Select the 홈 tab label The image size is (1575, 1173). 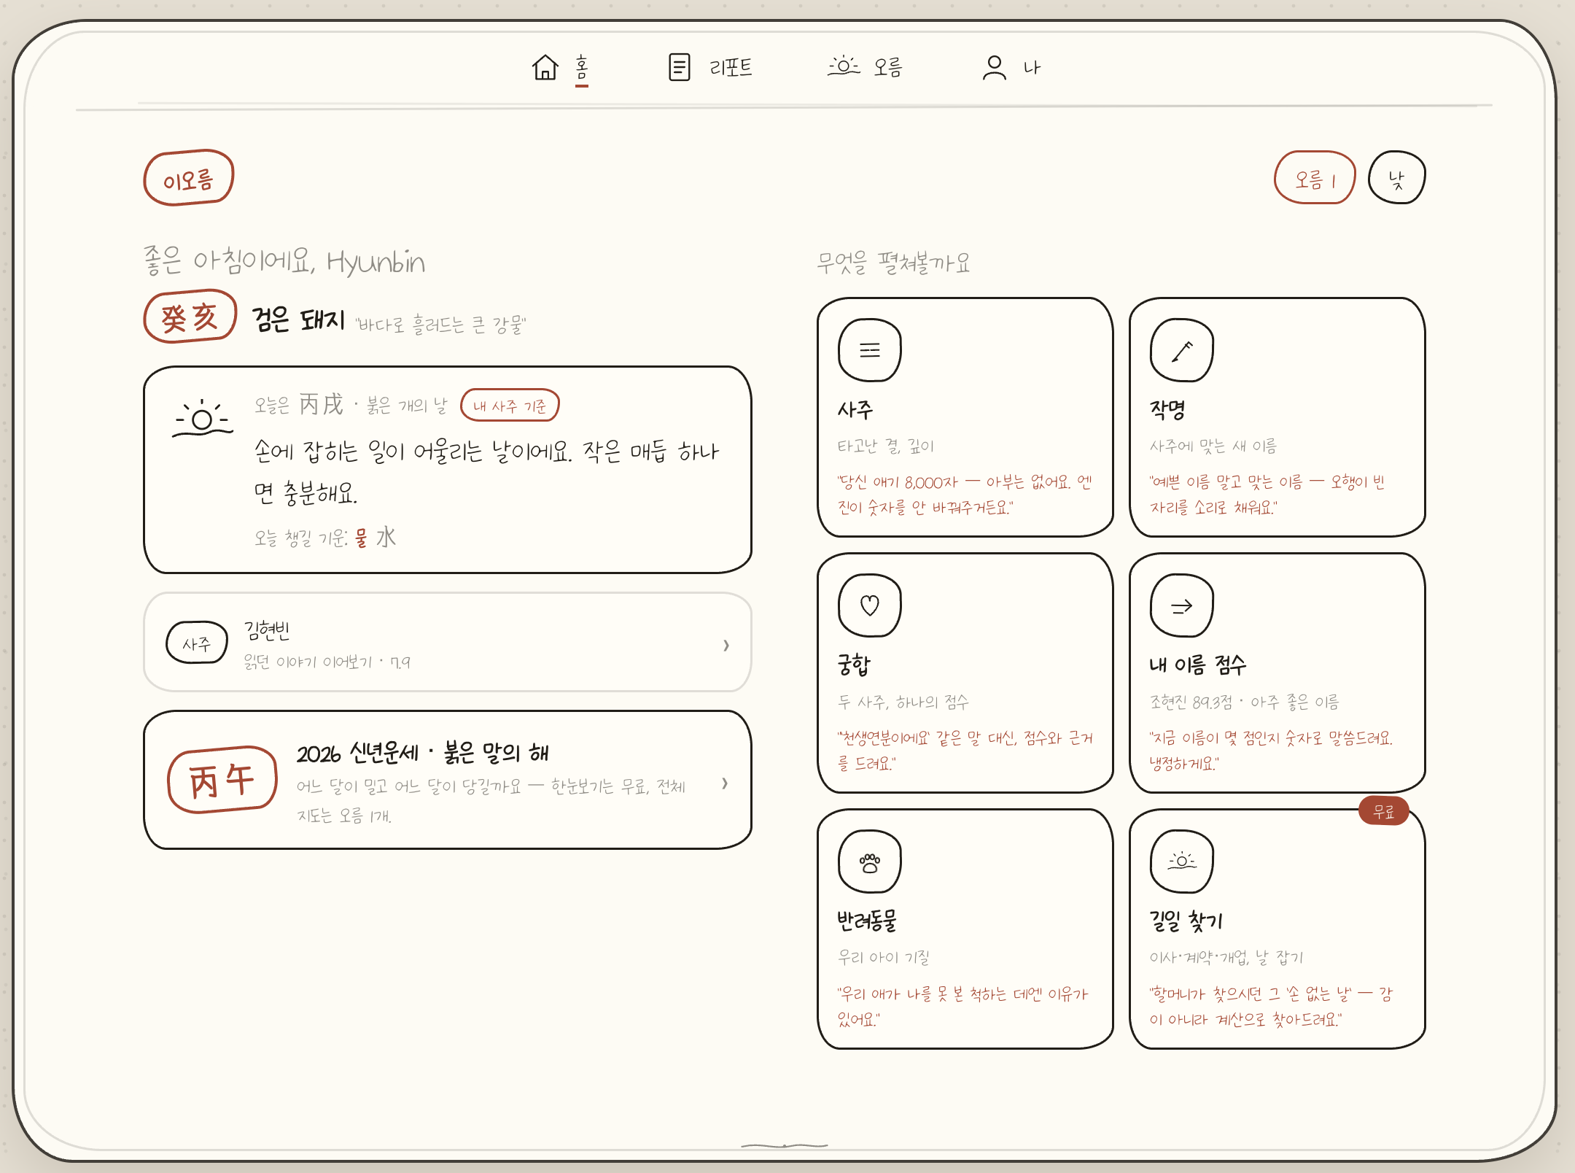(x=581, y=68)
